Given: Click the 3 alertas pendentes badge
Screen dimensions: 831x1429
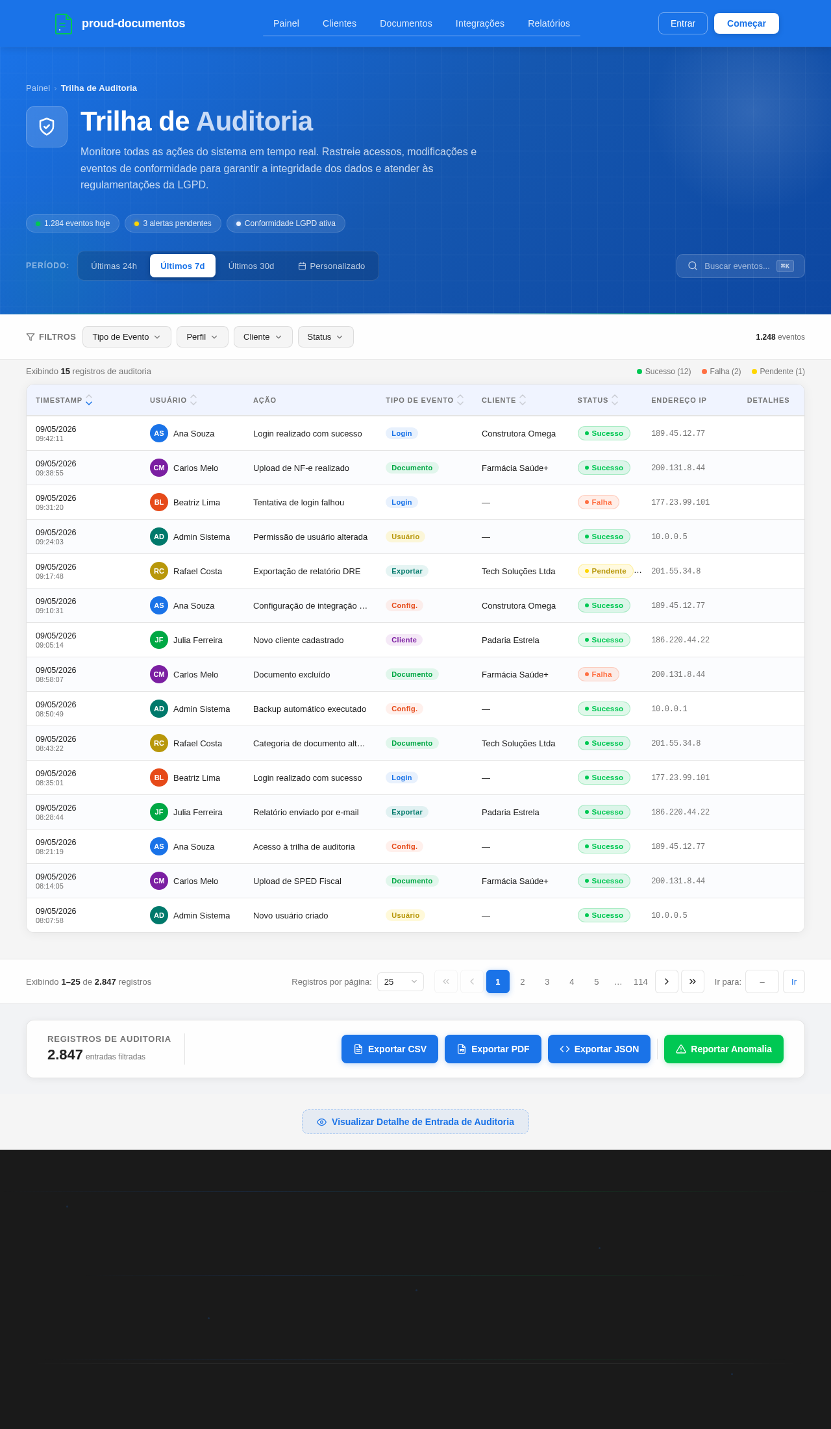Looking at the screenshot, I should pyautogui.click(x=173, y=223).
